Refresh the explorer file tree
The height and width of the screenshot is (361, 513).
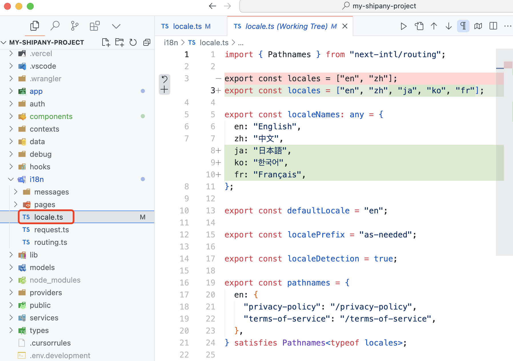click(133, 42)
